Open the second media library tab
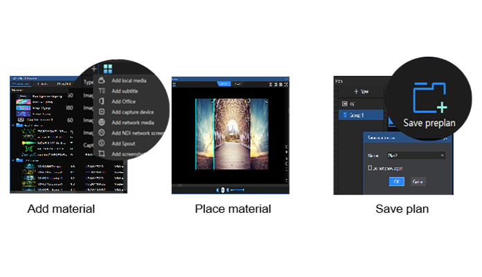Screen dimensions: 482x277 42,84
